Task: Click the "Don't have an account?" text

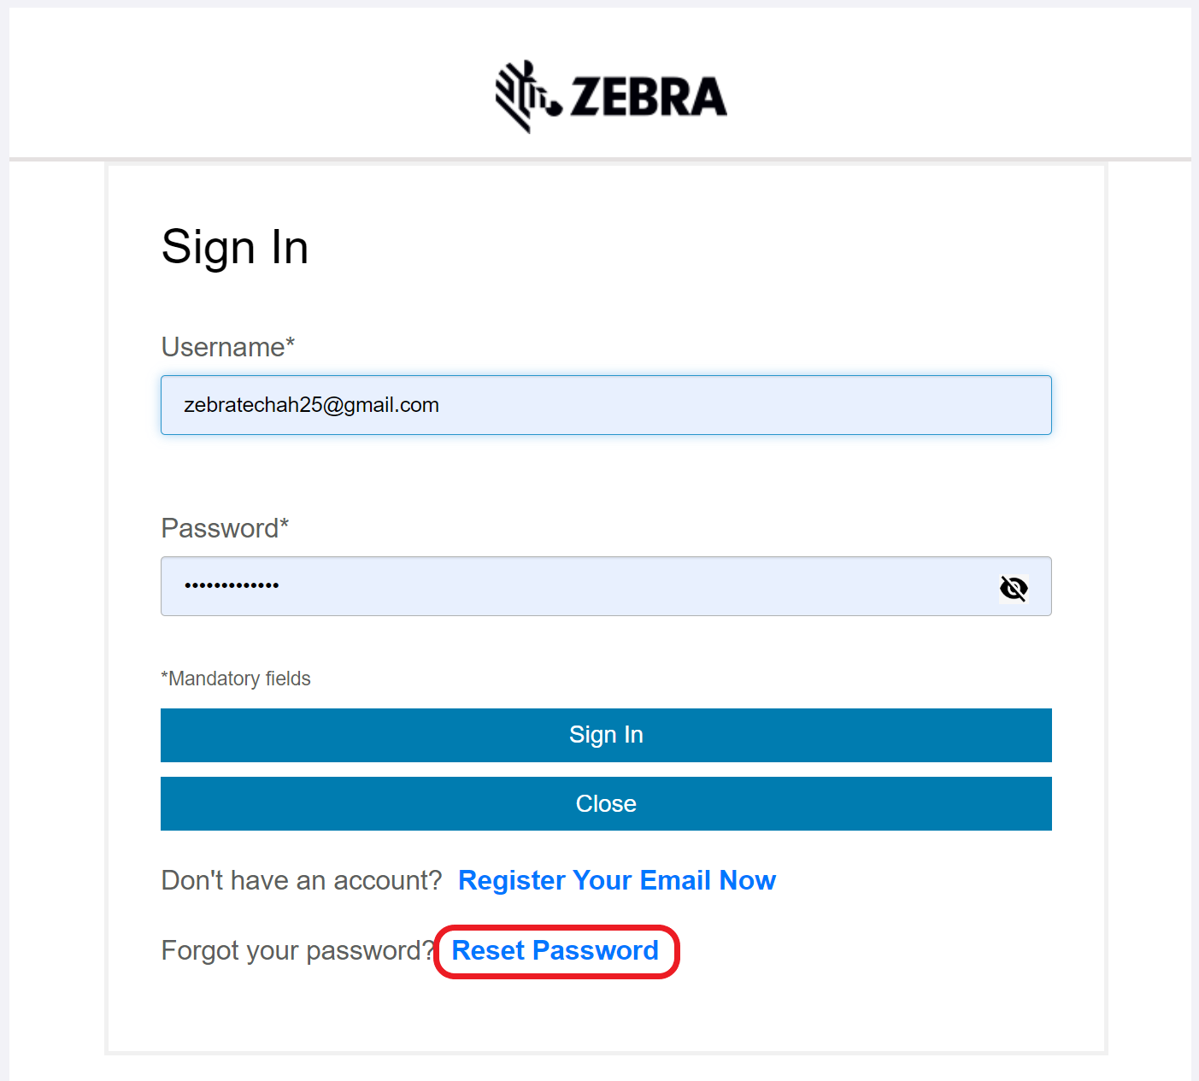Action: point(302,880)
